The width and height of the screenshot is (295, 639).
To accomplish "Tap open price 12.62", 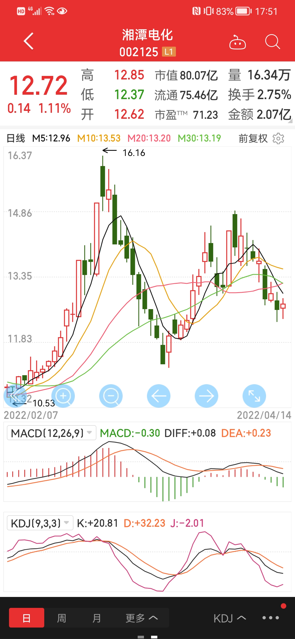I will click(x=129, y=114).
